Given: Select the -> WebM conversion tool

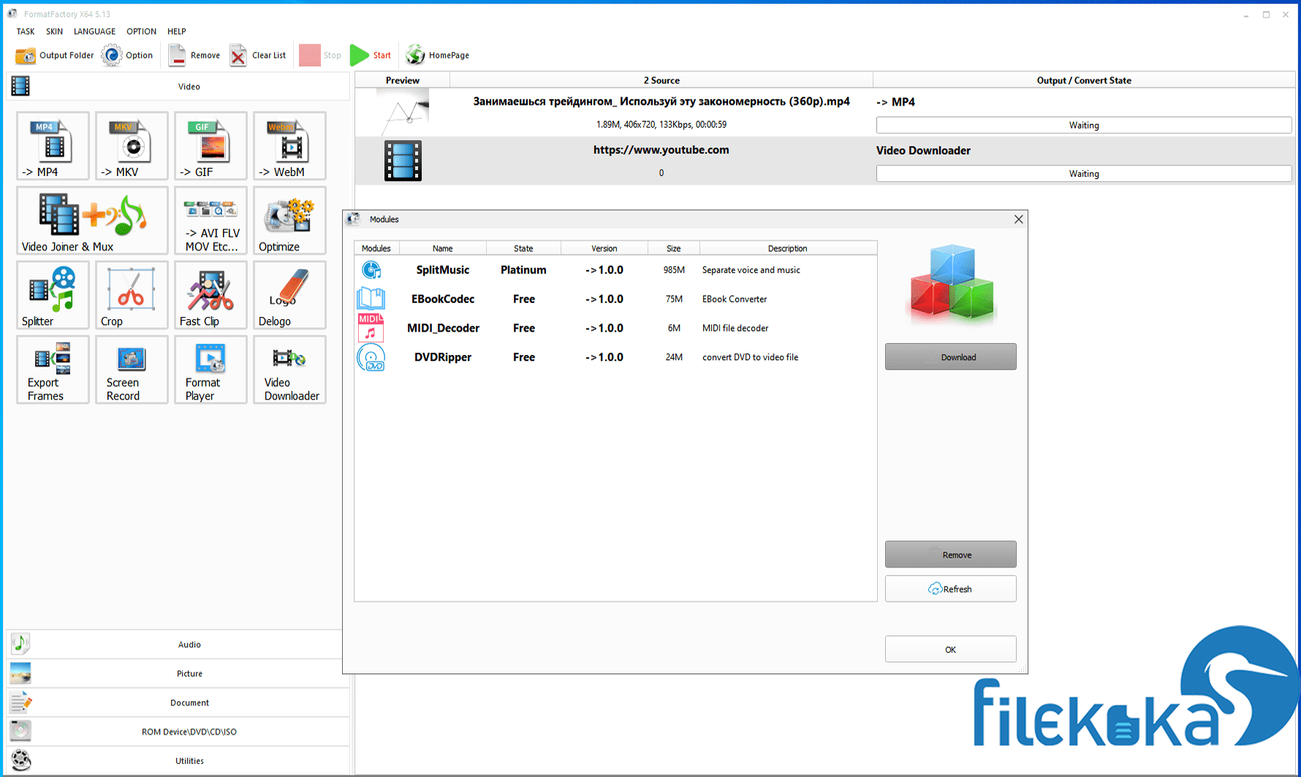Looking at the screenshot, I should point(289,145).
